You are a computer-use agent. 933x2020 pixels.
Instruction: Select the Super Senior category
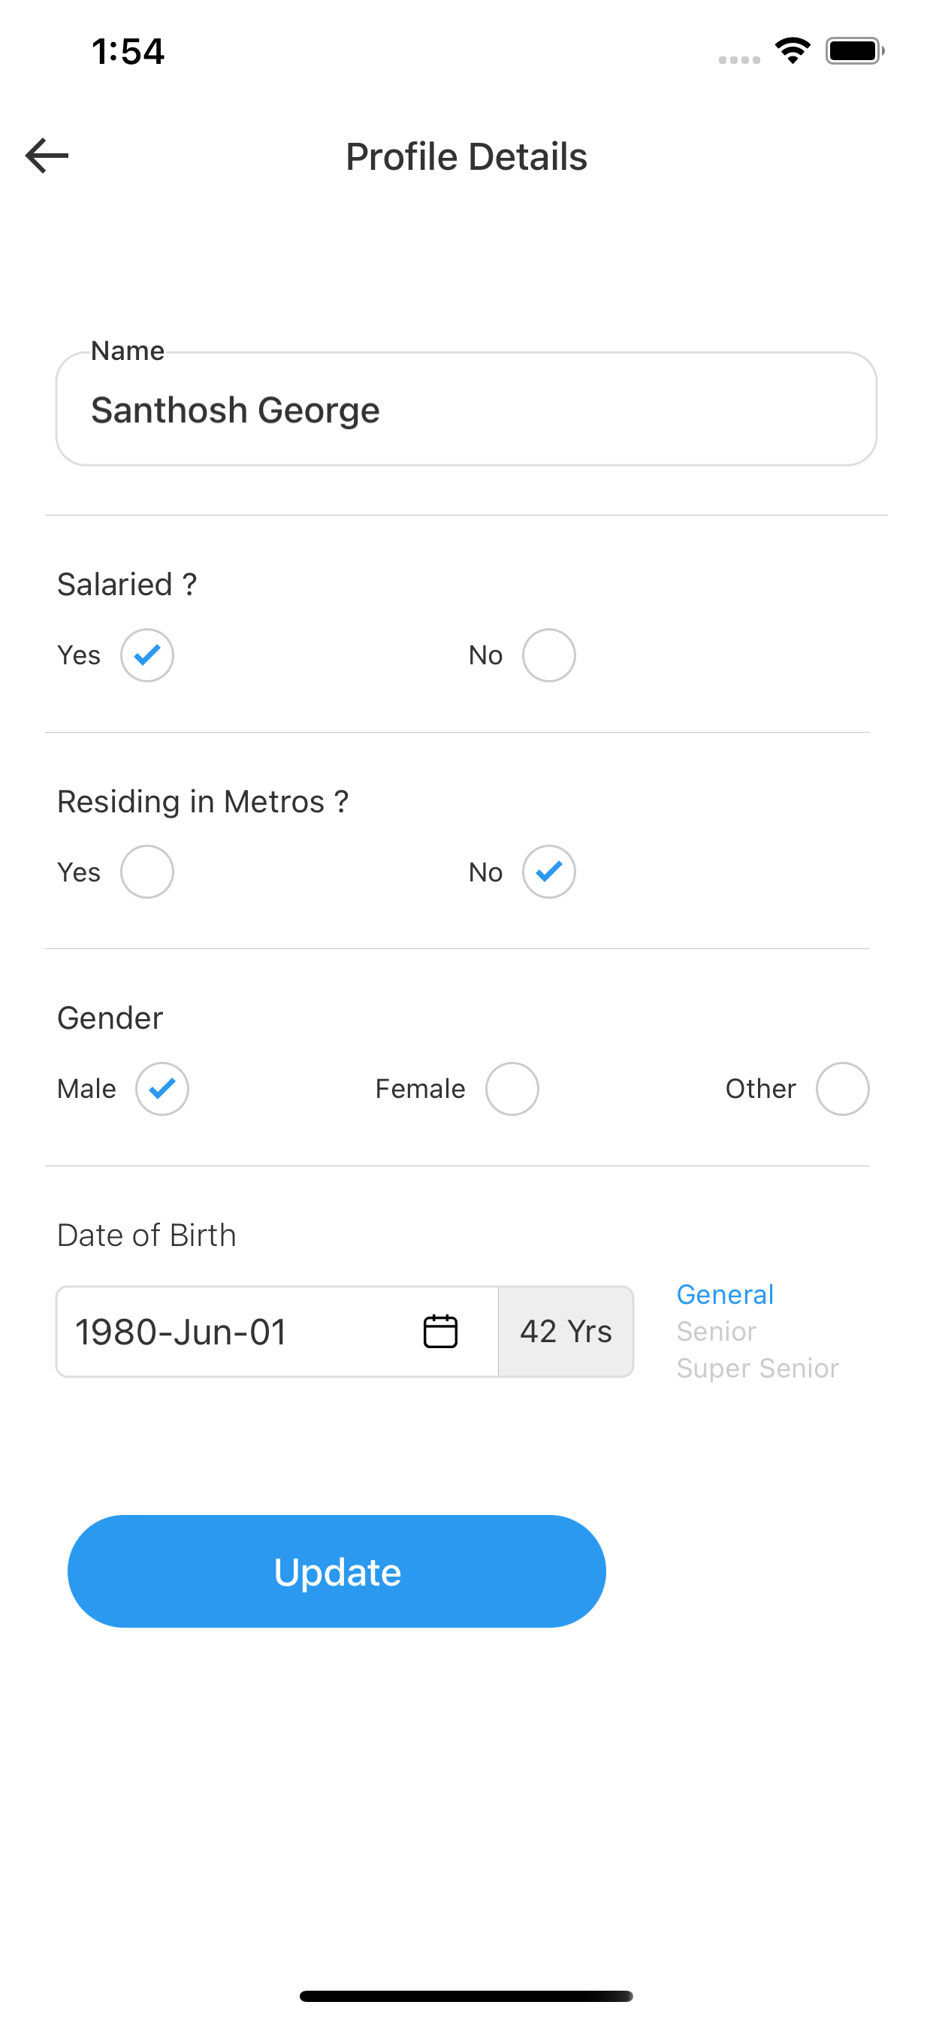[x=757, y=1368]
